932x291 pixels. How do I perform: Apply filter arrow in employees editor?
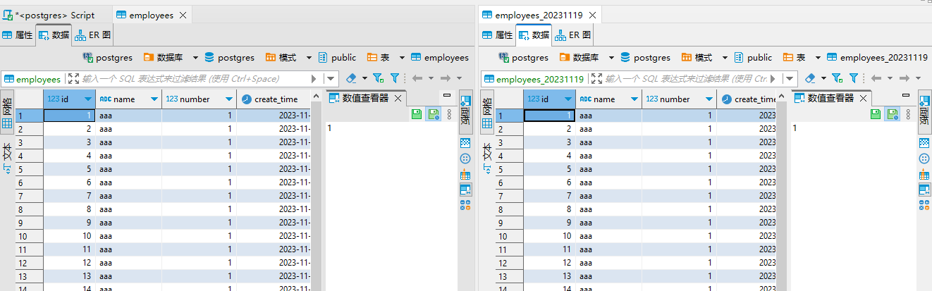click(x=314, y=79)
